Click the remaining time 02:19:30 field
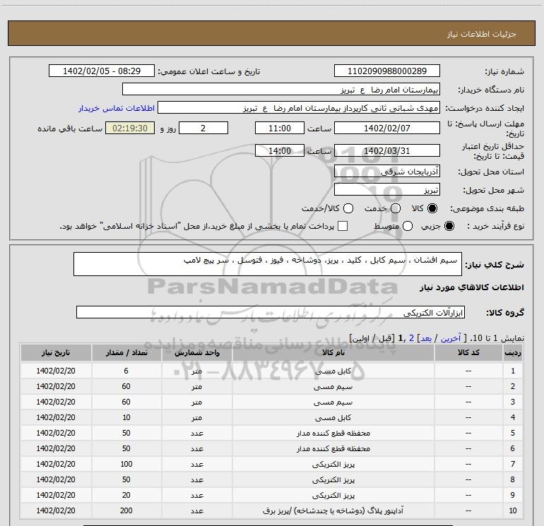 click(x=130, y=128)
